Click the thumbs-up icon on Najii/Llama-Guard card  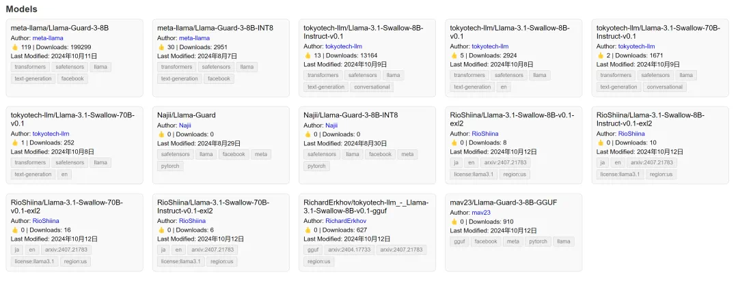pos(161,134)
